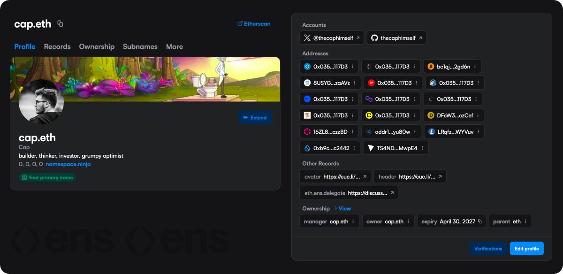This screenshot has width=563, height=274.
Task: Click the 'April 30, 2027' expiry date text
Action: (x=457, y=221)
